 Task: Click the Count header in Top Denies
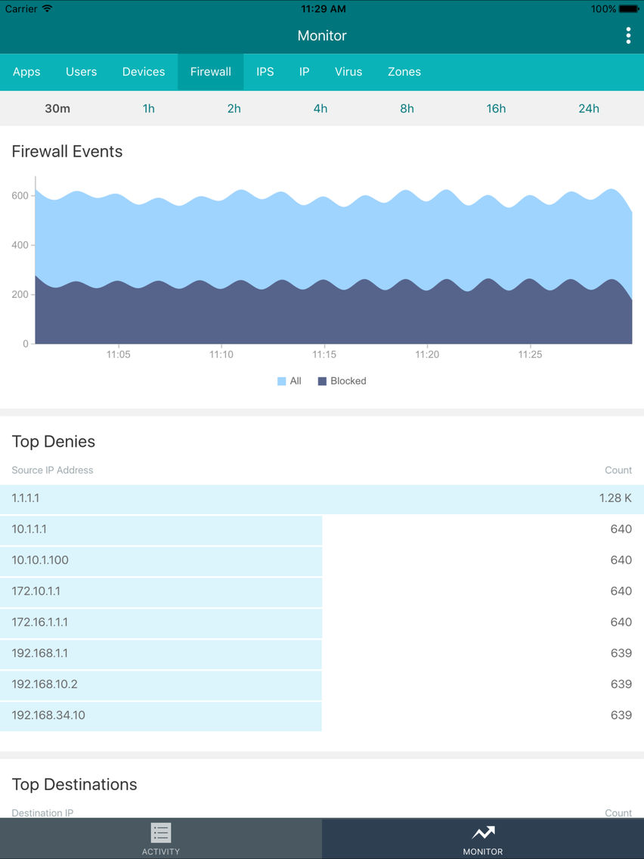click(618, 470)
